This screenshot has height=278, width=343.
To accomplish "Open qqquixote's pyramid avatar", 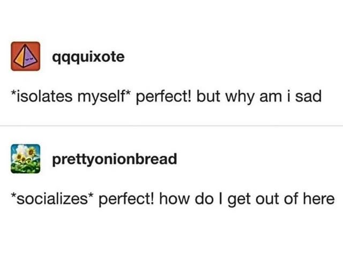I will coord(25,56).
